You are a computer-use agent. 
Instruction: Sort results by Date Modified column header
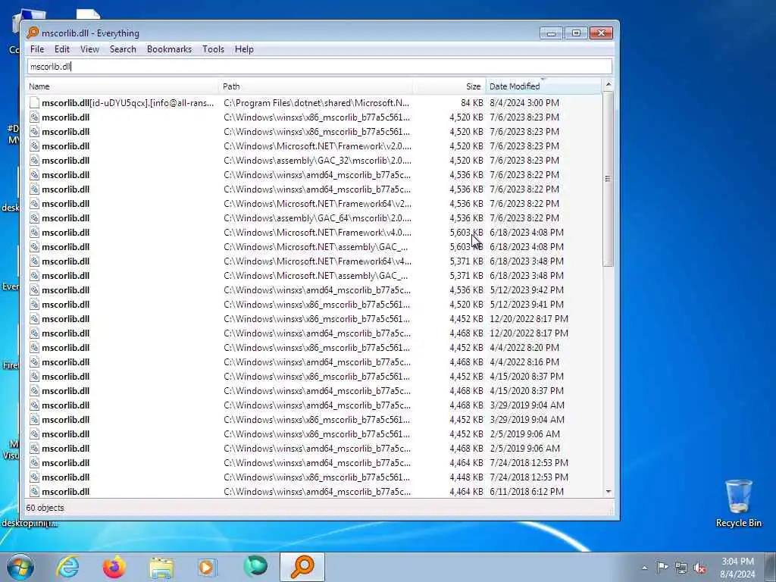543,86
